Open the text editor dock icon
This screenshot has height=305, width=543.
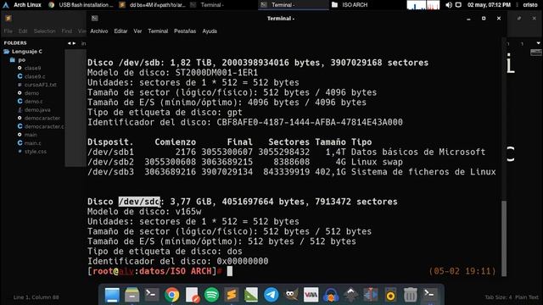[x=192, y=295]
